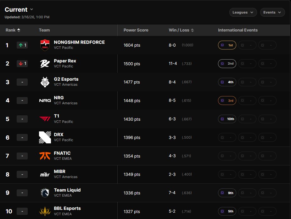Click DRX's first empty event badge
The image size is (291, 219).
[x=227, y=137]
